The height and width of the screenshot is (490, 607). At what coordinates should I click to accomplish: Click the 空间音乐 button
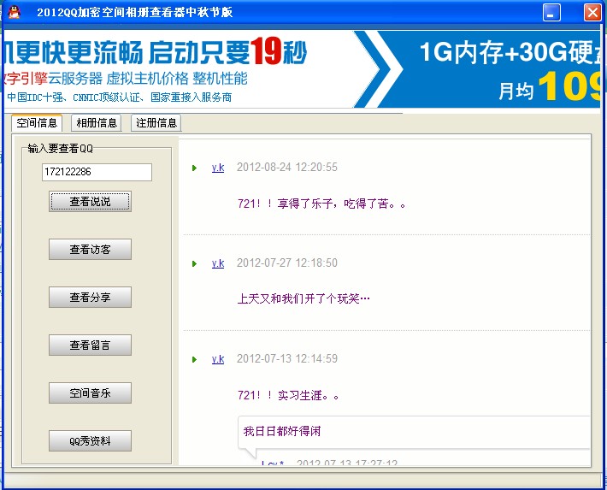(90, 393)
